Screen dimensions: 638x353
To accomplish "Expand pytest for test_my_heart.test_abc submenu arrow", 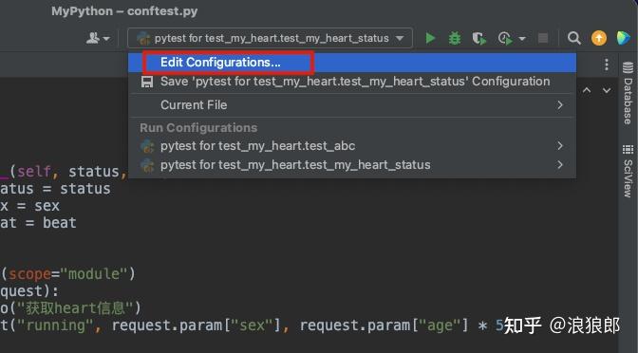I will pyautogui.click(x=560, y=145).
